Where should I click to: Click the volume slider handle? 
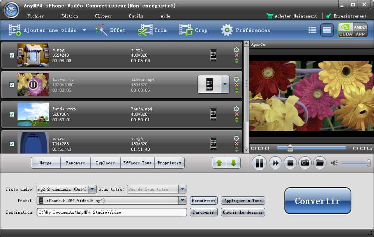[x=369, y=163]
